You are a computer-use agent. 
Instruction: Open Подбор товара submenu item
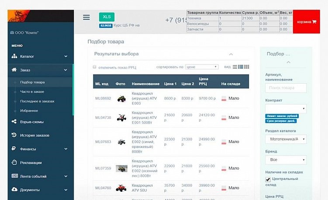coord(32,82)
